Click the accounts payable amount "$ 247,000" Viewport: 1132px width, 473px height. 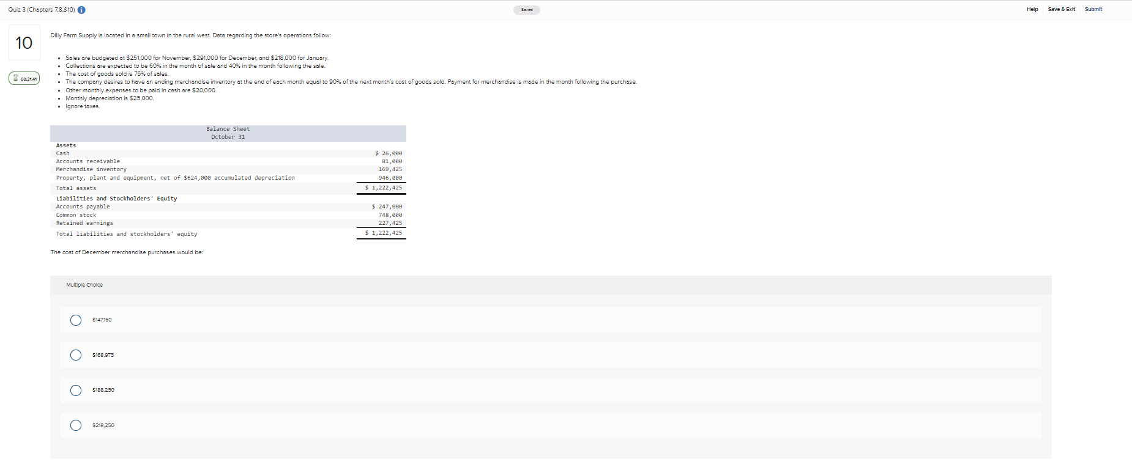tap(387, 207)
